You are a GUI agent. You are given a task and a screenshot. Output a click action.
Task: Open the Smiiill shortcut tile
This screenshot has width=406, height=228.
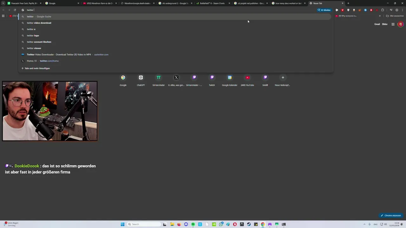(265, 80)
